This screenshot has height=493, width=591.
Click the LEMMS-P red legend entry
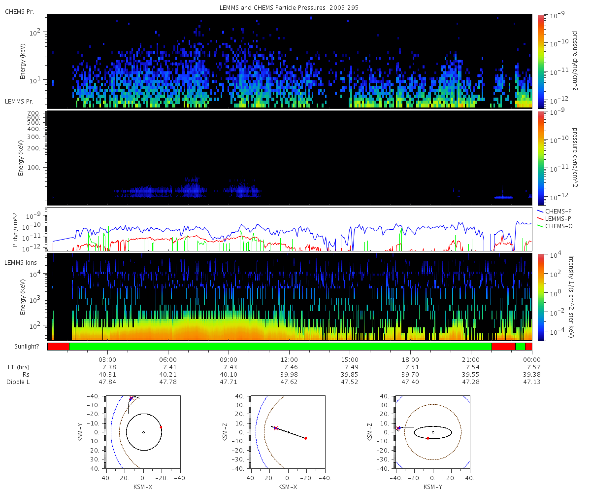coord(554,218)
